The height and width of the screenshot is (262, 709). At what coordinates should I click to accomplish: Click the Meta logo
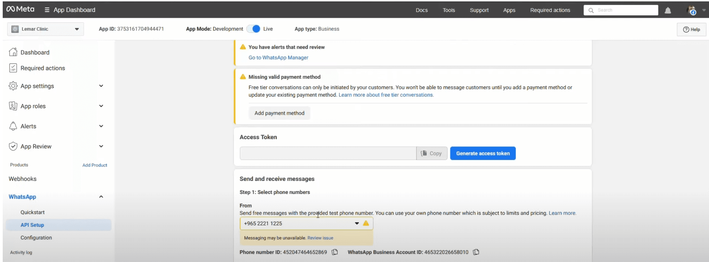(x=20, y=9)
